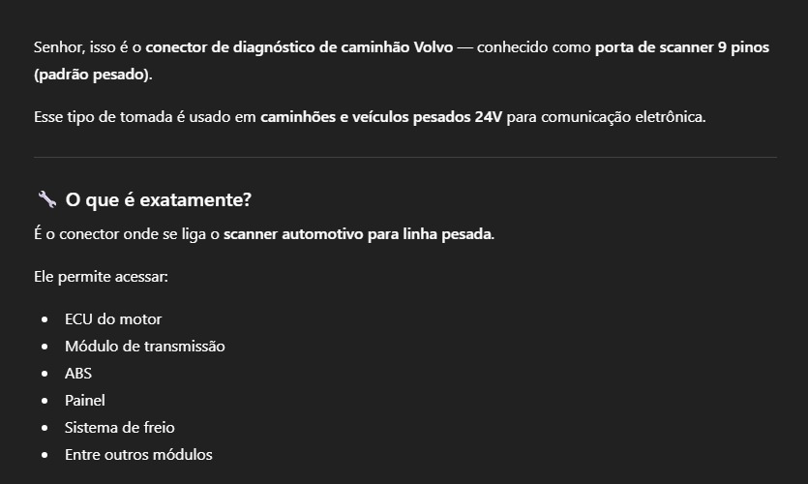
Task: Click the "Painel" list item
Action: [x=85, y=400]
